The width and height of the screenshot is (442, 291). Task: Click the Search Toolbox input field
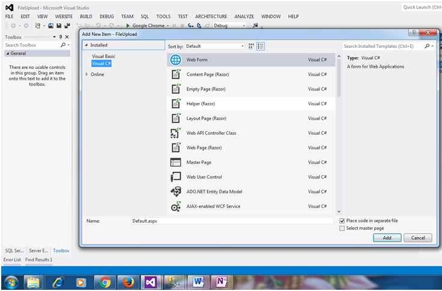click(x=32, y=45)
